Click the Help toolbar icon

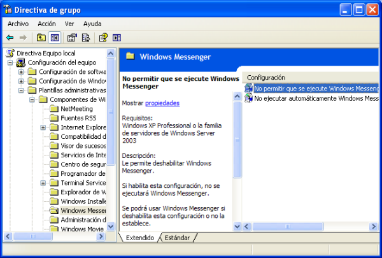103,38
